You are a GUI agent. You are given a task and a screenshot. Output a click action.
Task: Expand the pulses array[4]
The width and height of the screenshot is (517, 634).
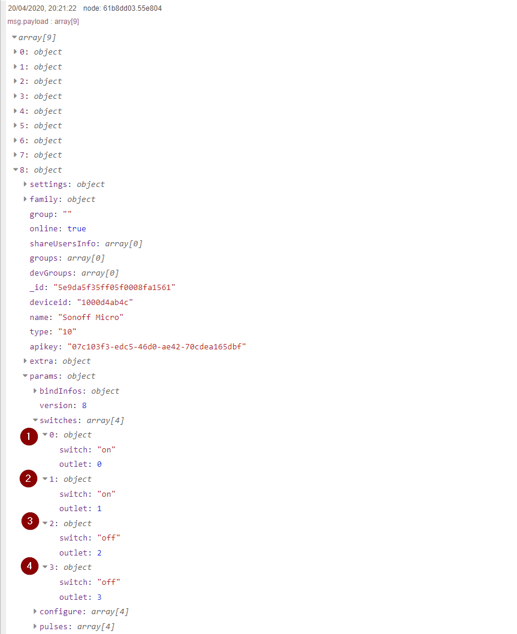tap(35, 626)
